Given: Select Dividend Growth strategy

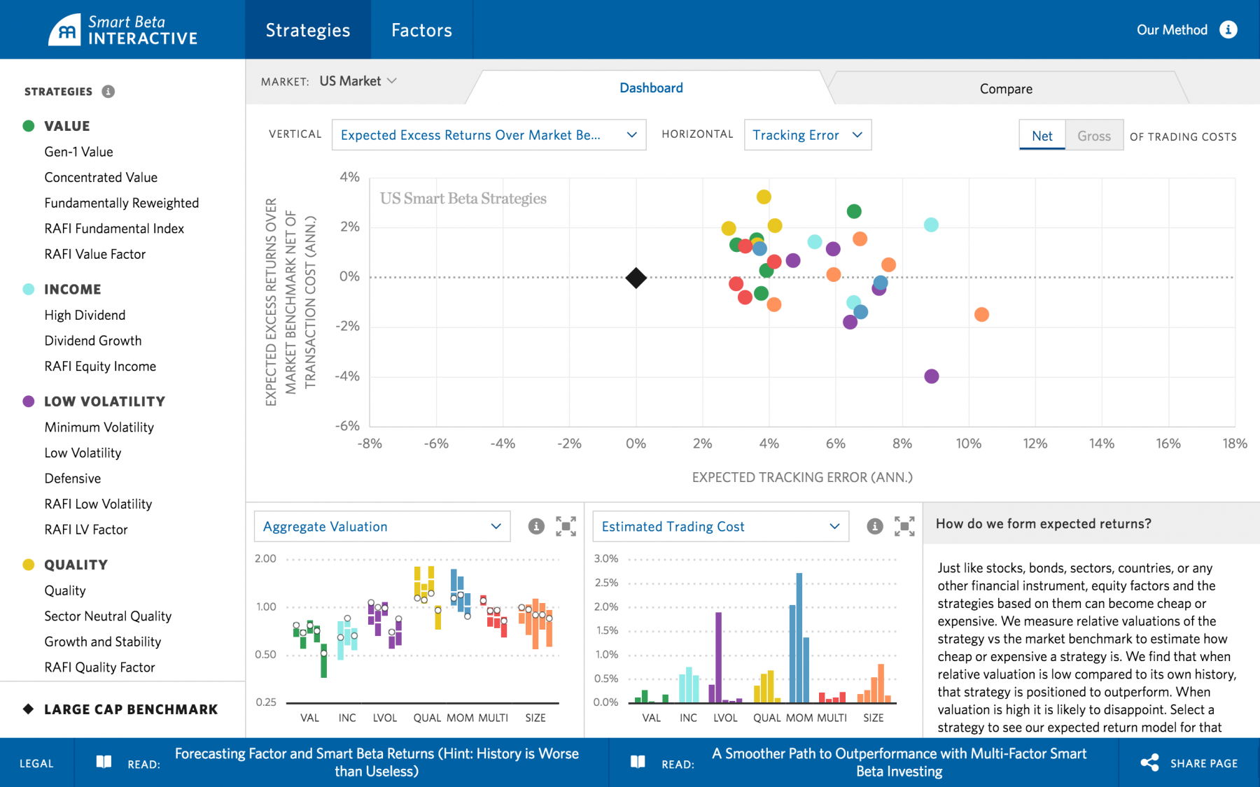Looking at the screenshot, I should (93, 341).
